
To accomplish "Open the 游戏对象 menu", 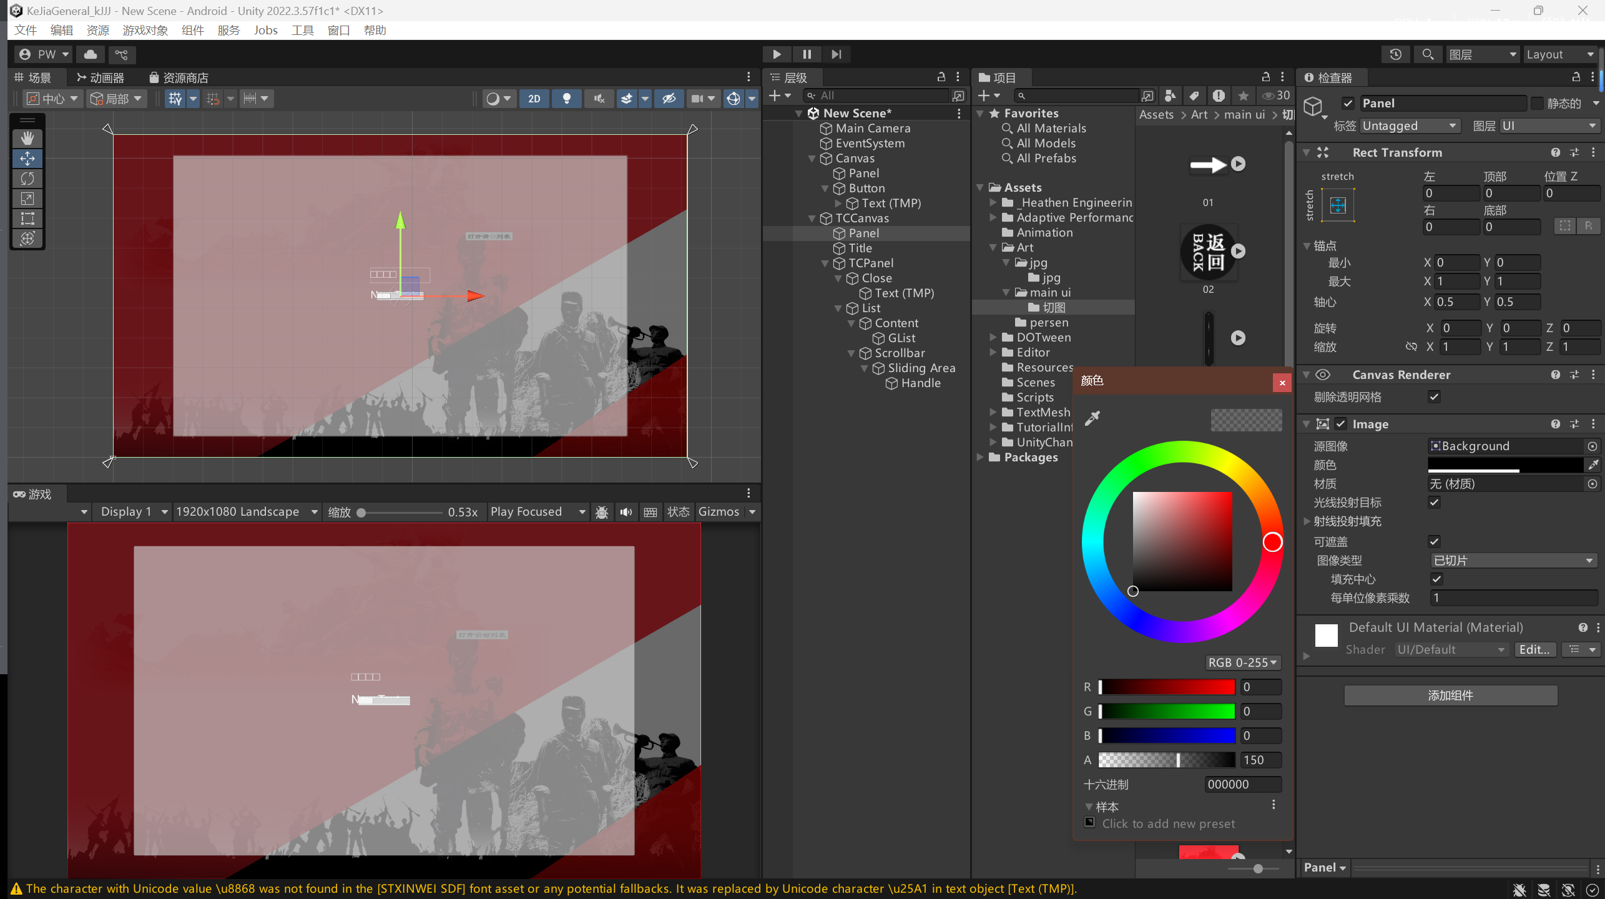I will [144, 30].
